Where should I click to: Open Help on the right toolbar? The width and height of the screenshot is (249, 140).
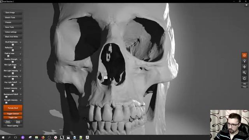coord(244,87)
